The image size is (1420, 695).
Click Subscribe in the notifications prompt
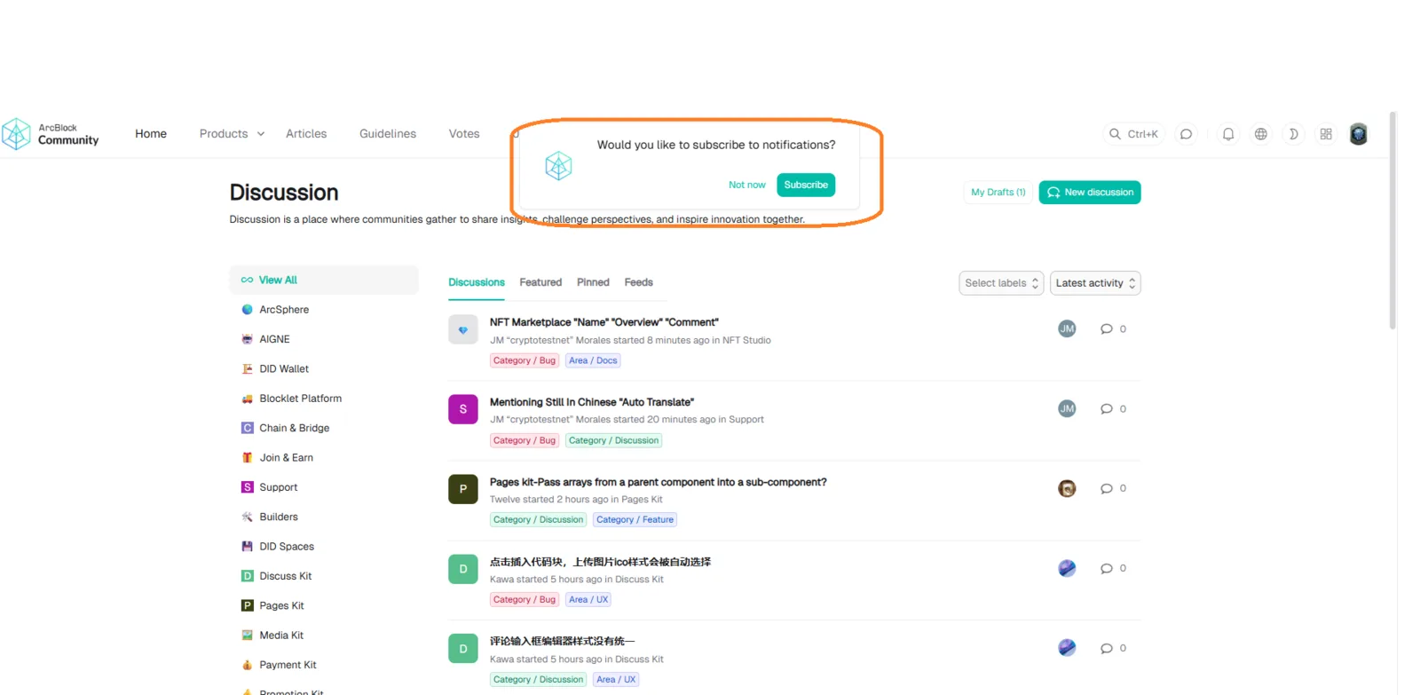[806, 185]
